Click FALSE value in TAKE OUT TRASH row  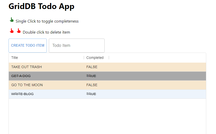[x=92, y=67]
